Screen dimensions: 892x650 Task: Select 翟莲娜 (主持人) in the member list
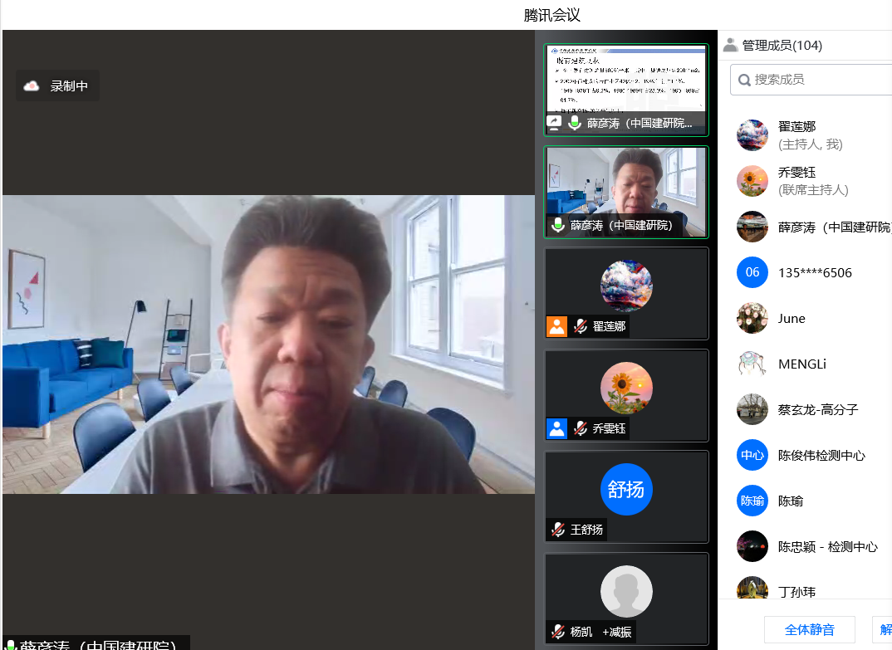(x=796, y=134)
